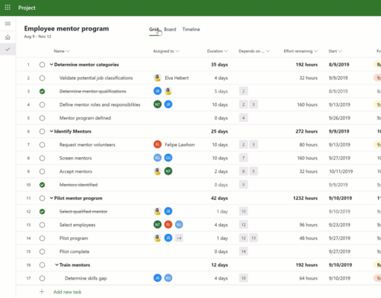Click the JR avatar on Determine skills gap row

click(158, 278)
